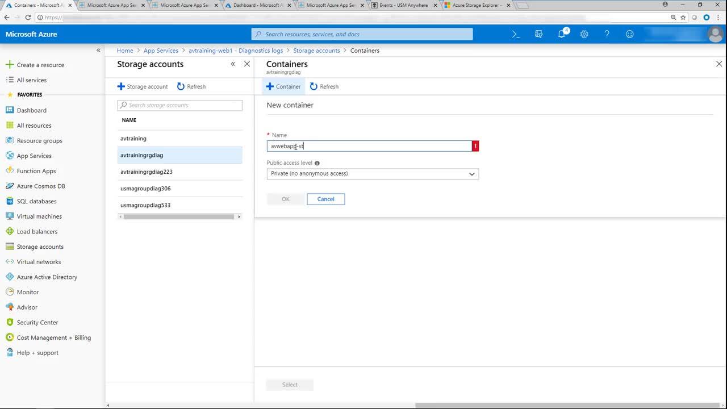727x409 pixels.
Task: Open App Services in sidebar
Action: [x=34, y=156]
